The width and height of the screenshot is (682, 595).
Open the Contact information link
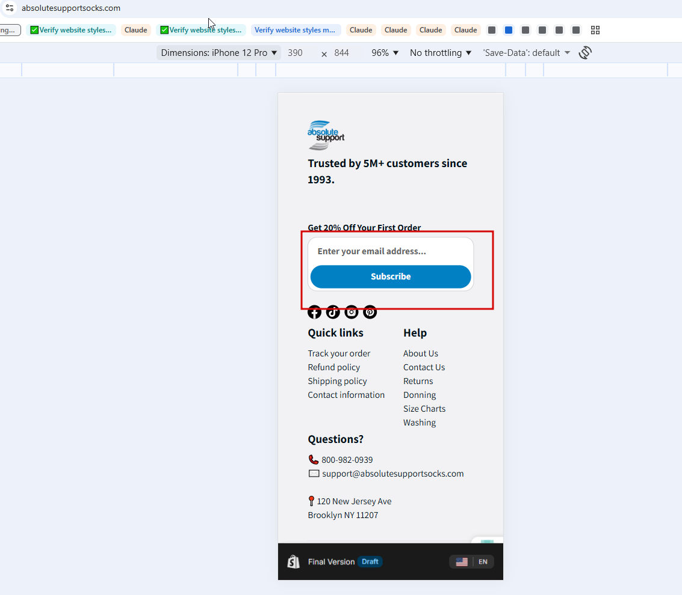click(x=346, y=395)
